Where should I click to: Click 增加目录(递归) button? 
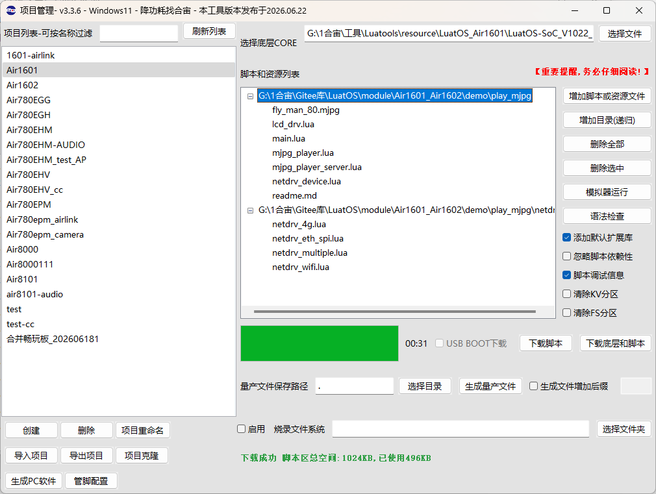point(607,120)
